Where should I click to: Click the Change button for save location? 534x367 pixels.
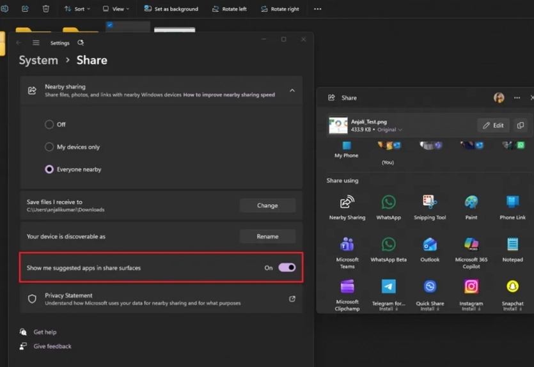pos(267,205)
